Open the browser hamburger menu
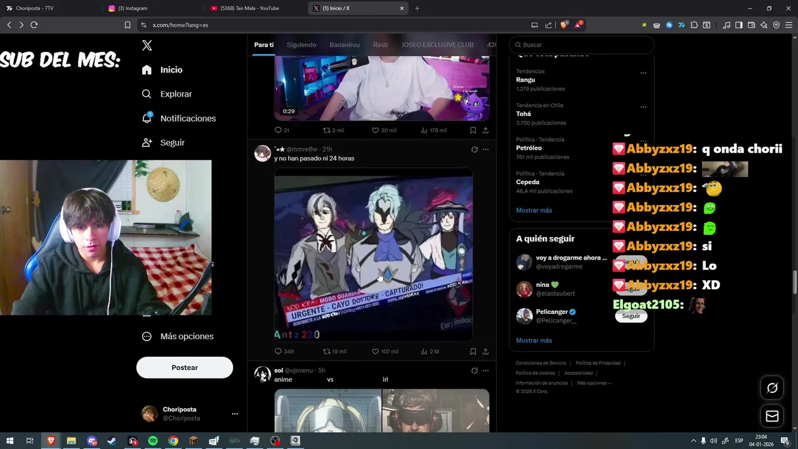Image resolution: width=798 pixels, height=449 pixels. pos(789,25)
